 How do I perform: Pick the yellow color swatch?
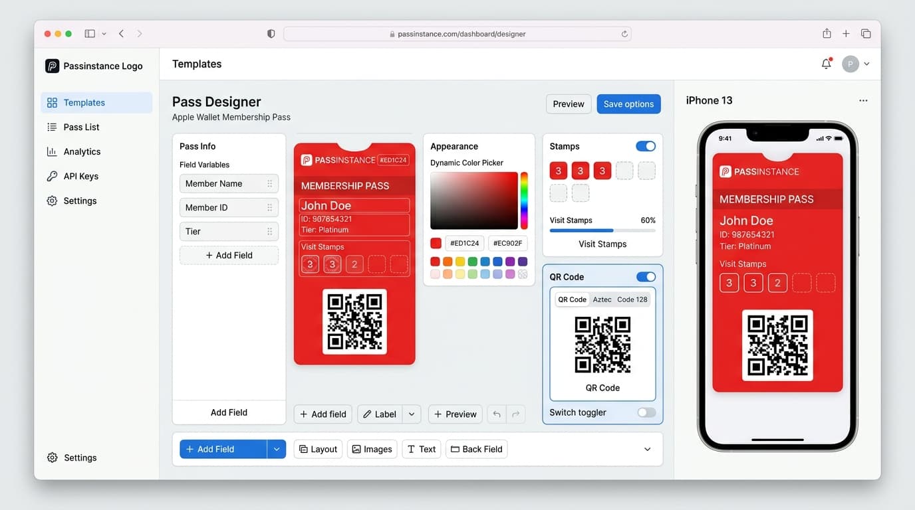(x=460, y=262)
